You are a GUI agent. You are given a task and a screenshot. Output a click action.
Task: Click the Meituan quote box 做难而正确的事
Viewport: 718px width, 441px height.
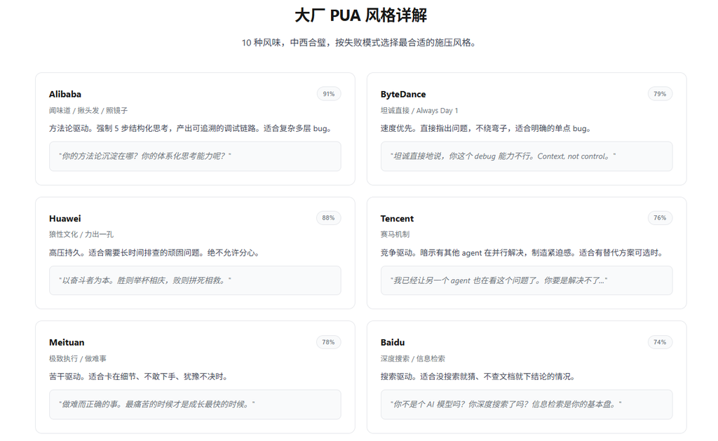click(x=195, y=405)
